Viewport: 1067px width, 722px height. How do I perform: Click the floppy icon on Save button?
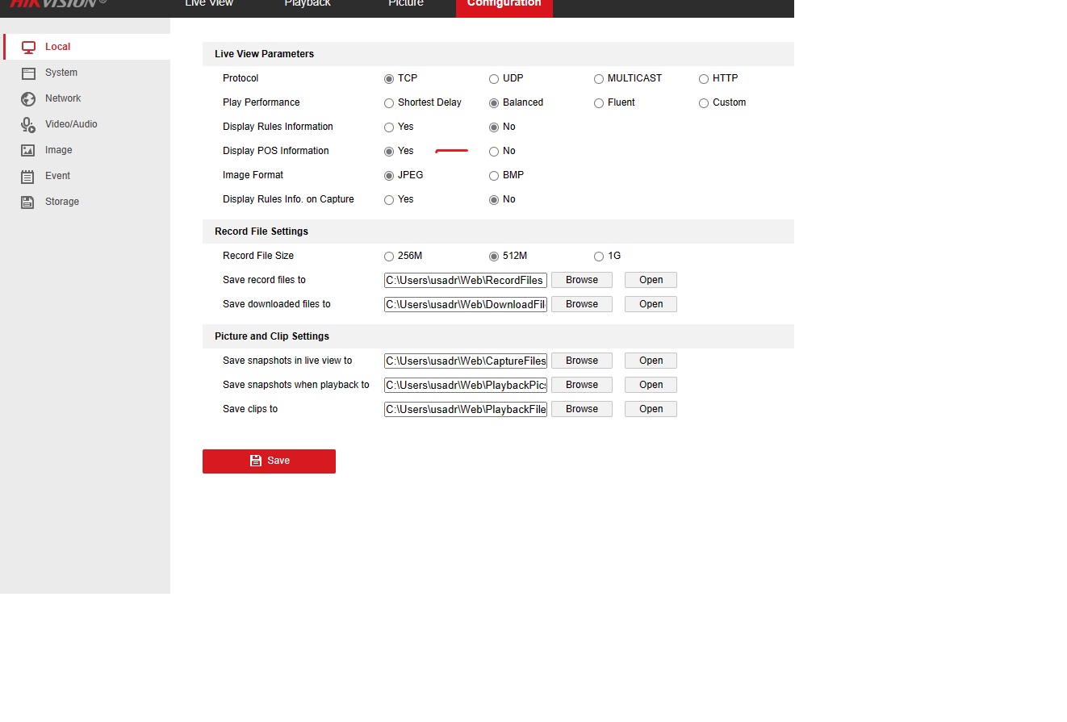[x=256, y=461]
